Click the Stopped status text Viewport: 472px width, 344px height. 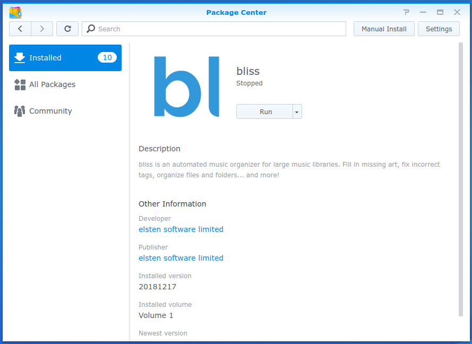pos(249,83)
